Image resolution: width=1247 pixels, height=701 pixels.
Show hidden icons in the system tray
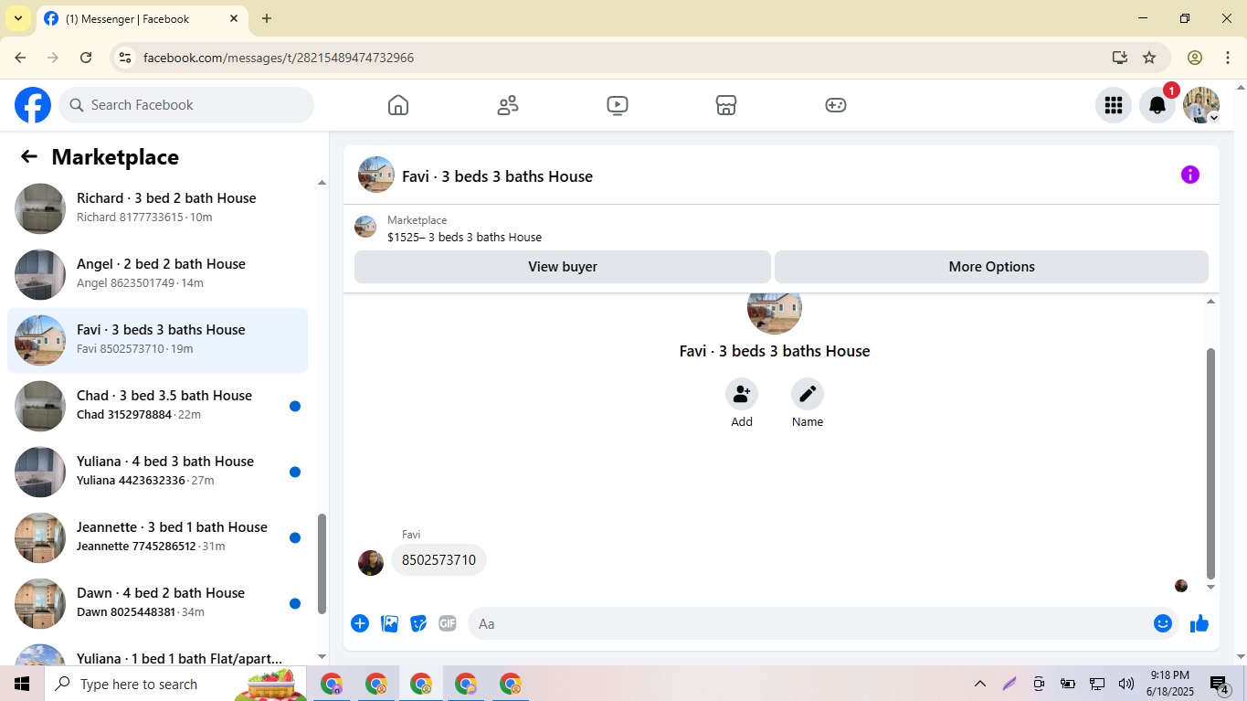click(980, 684)
